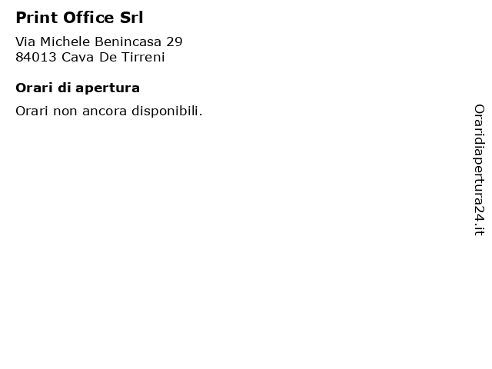This screenshot has height=369, width=492.
Task: Click the word 'ancora' in the message
Action: (105, 111)
